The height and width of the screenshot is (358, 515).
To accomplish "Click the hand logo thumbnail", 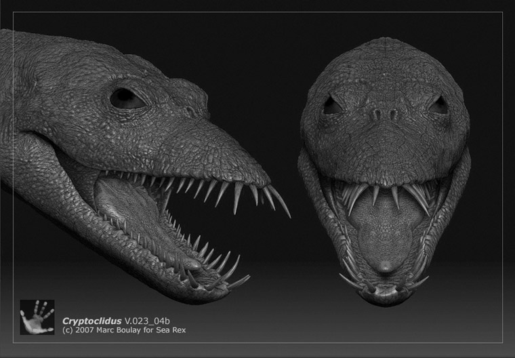I will click(x=37, y=317).
